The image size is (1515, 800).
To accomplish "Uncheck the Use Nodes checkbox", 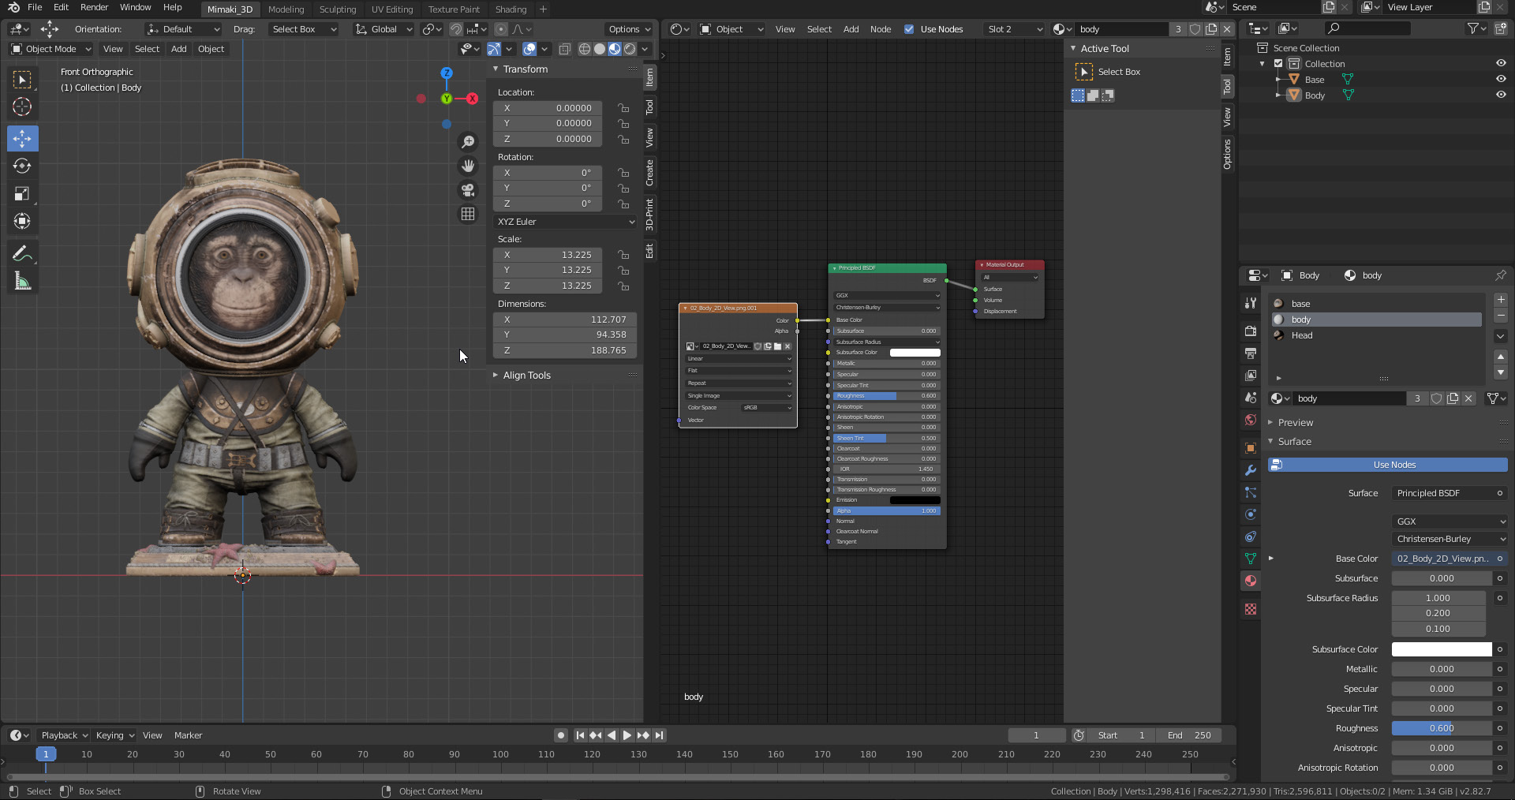I will click(x=909, y=29).
